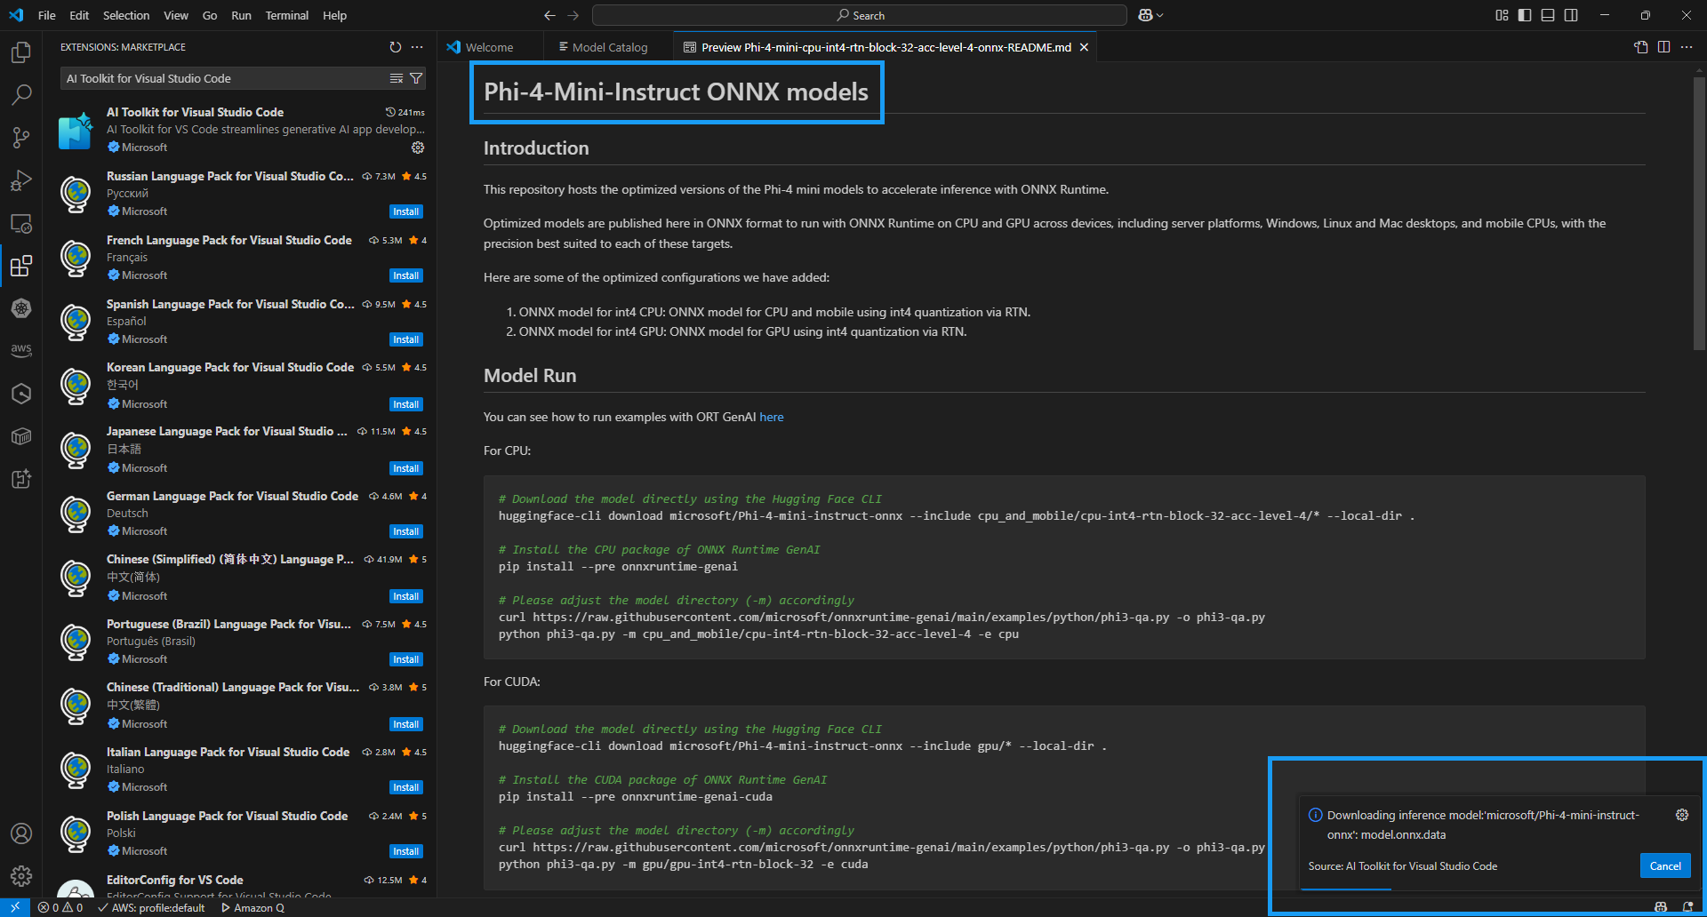Select Japanese Language Pack extension
Viewport: 1707px width, 917px height.
pyautogui.click(x=240, y=450)
